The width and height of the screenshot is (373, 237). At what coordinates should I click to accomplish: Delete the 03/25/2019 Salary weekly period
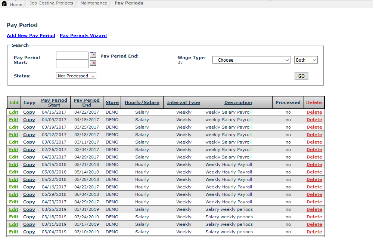[x=314, y=209]
